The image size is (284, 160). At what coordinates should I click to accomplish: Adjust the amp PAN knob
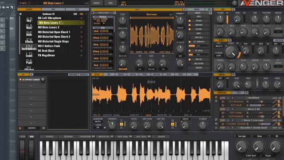tap(255, 19)
